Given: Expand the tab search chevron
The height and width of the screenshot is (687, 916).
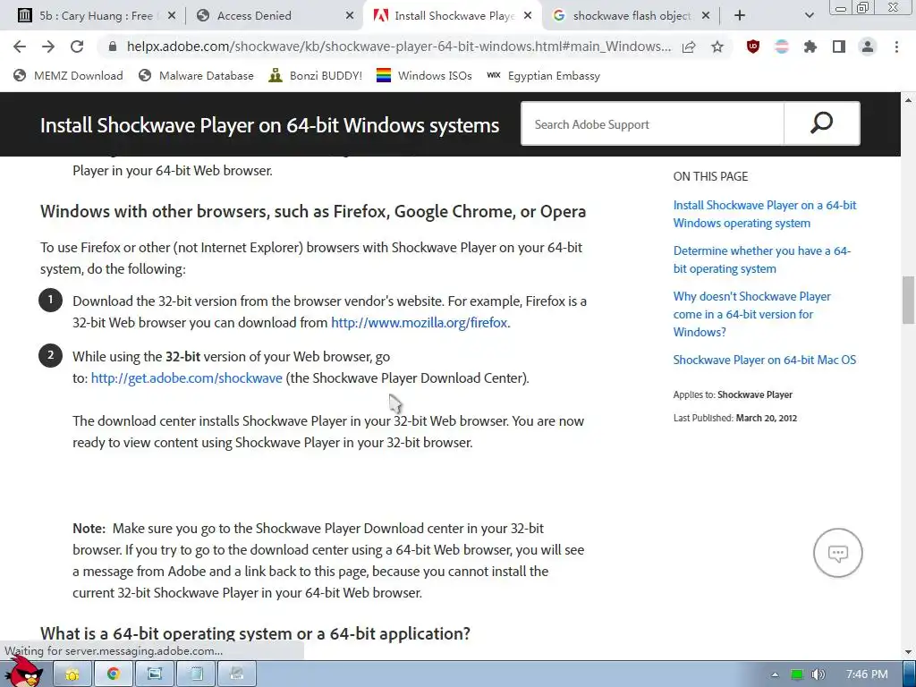Looking at the screenshot, I should (809, 16).
